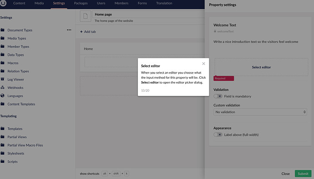The width and height of the screenshot is (314, 179).
Task: Click the Webhooks icon
Action: (2, 87)
